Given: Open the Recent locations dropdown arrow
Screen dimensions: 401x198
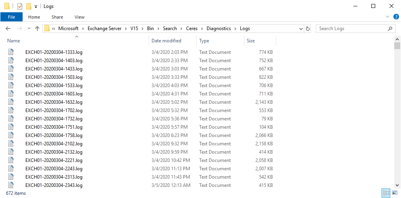Looking at the screenshot, I should (x=29, y=29).
